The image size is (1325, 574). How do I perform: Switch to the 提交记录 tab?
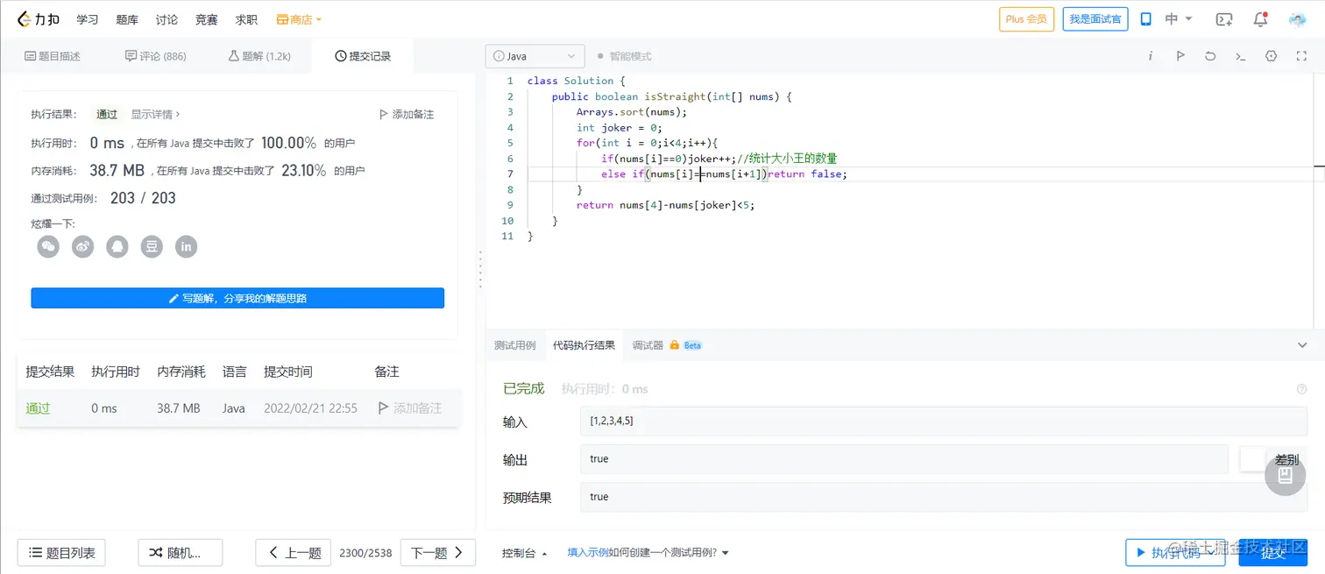(x=363, y=56)
